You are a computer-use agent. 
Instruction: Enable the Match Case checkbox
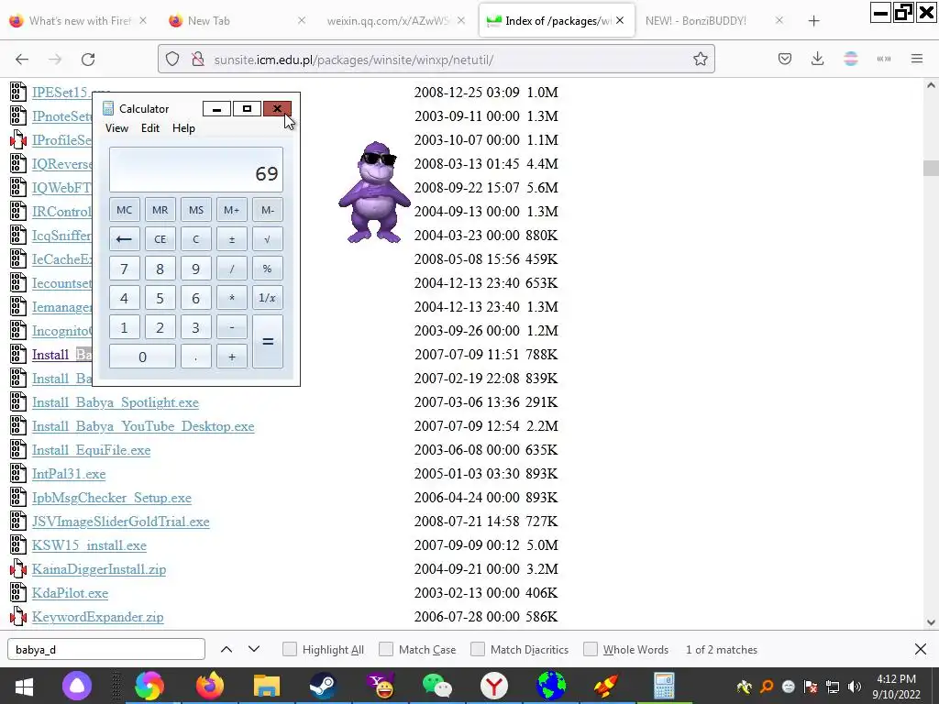(x=386, y=650)
